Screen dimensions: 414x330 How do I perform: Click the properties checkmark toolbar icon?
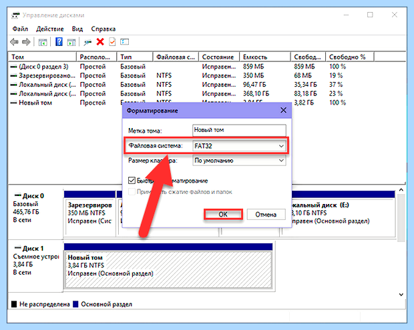click(x=112, y=41)
